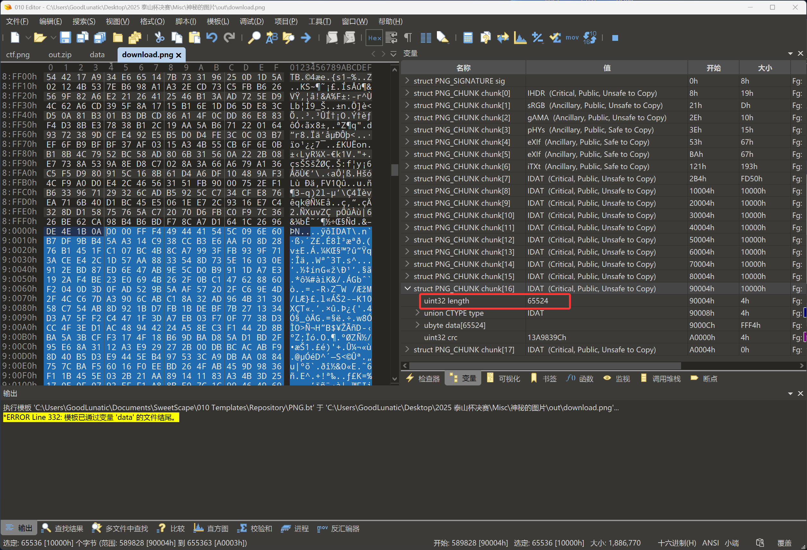Click the Find in Files icon
This screenshot has width=807, height=550.
click(x=288, y=37)
